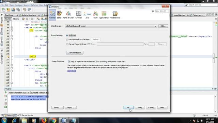Collapse the code fold at line 97

pyautogui.click(x=12, y=30)
